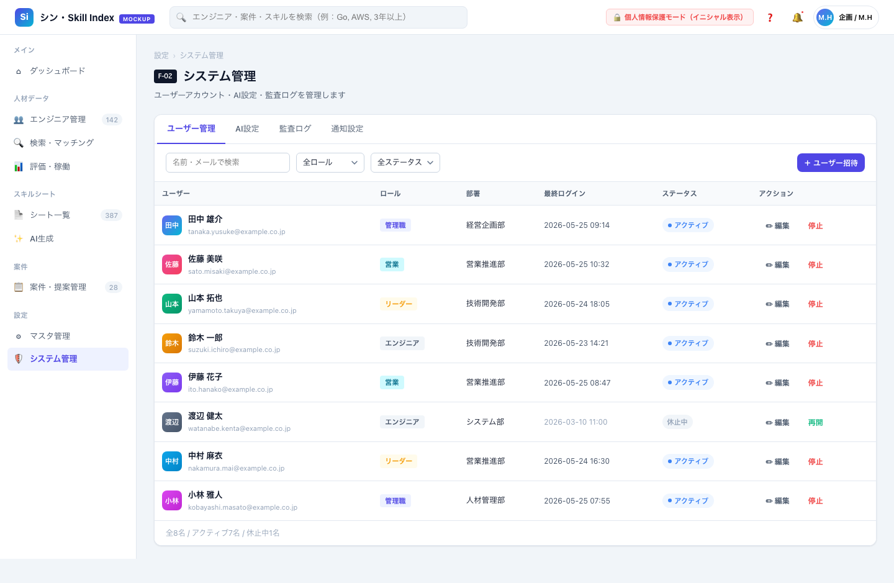Click the notification bell icon

click(x=797, y=17)
